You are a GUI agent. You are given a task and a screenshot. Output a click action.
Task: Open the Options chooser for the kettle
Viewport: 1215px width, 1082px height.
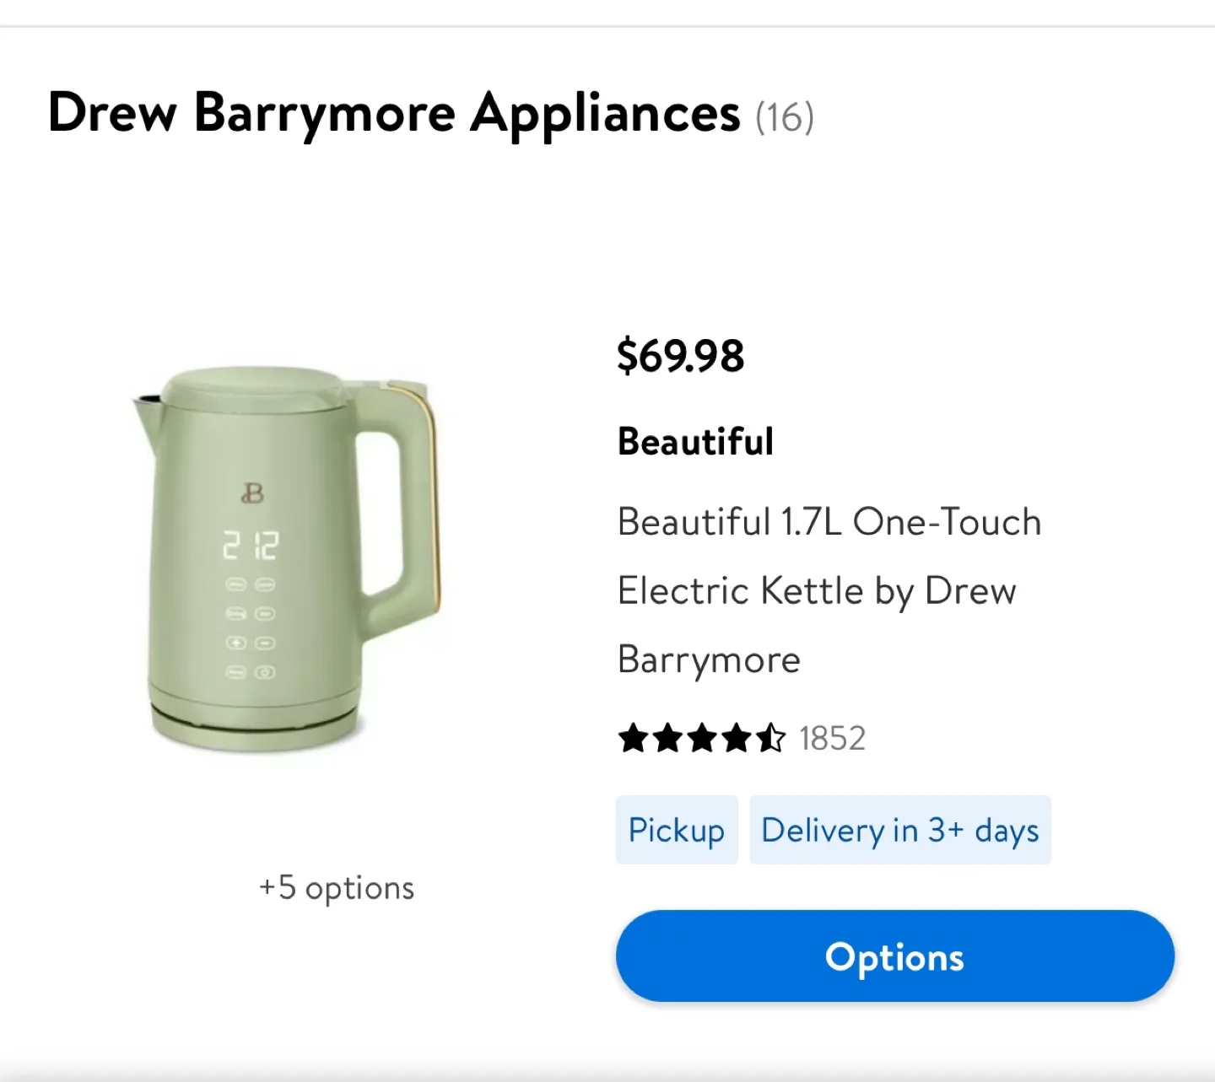coord(894,955)
